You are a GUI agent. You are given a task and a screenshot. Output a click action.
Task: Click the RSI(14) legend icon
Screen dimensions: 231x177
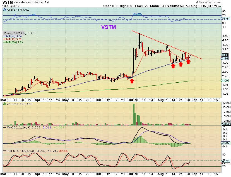point(4,9)
